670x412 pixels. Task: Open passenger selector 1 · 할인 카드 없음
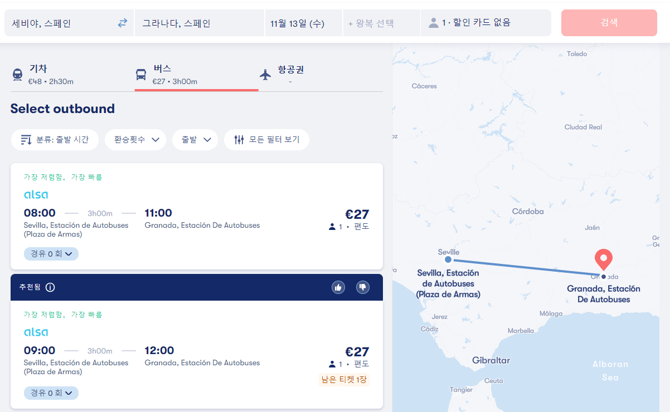[485, 23]
